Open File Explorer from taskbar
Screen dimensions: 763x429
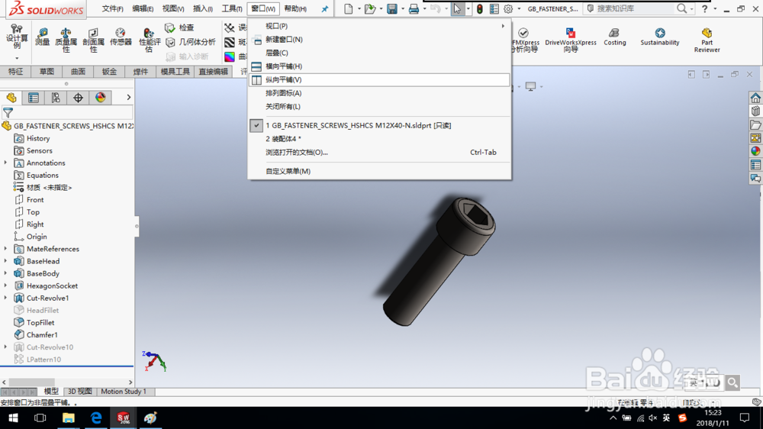(68, 418)
